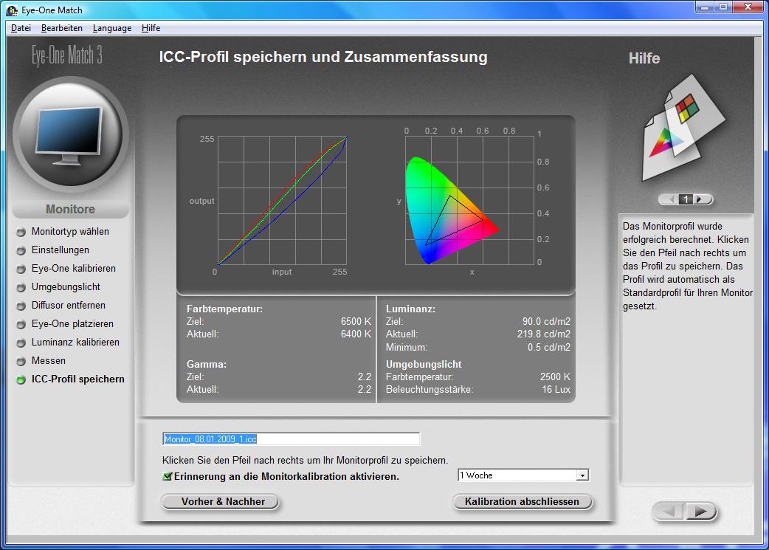Select the Einstellungen step

(61, 250)
